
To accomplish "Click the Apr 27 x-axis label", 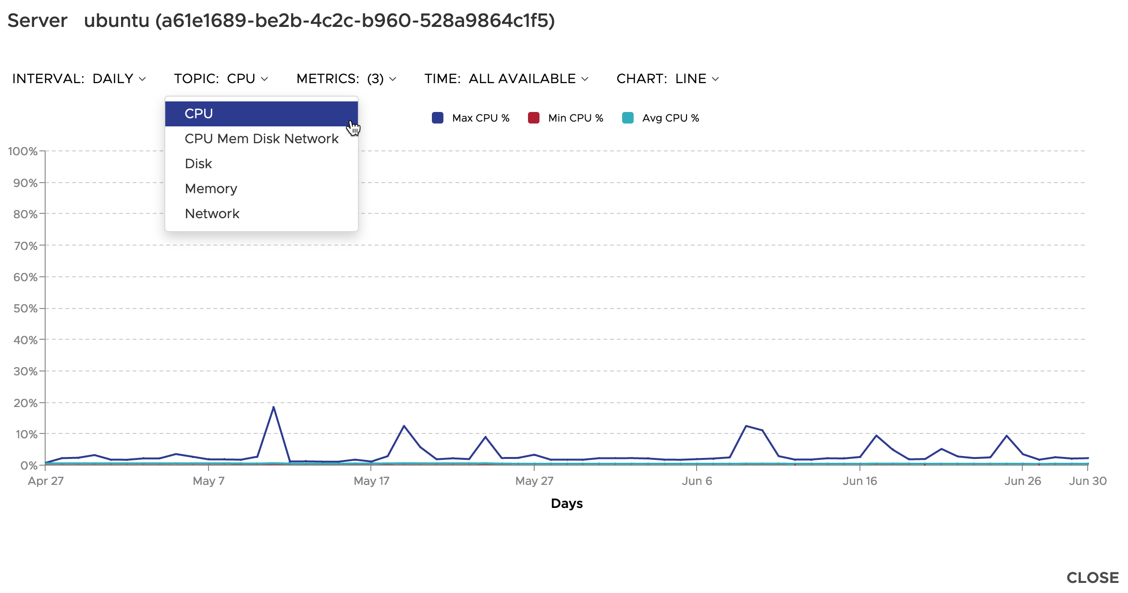I will pyautogui.click(x=46, y=481).
